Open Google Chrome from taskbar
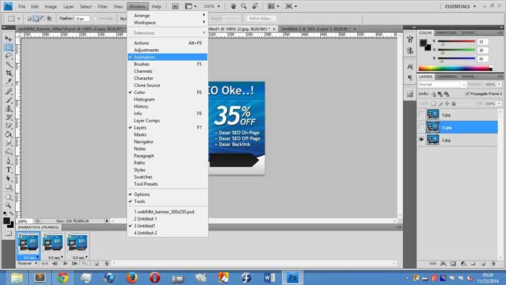The width and height of the screenshot is (506, 285). pyautogui.click(x=64, y=278)
